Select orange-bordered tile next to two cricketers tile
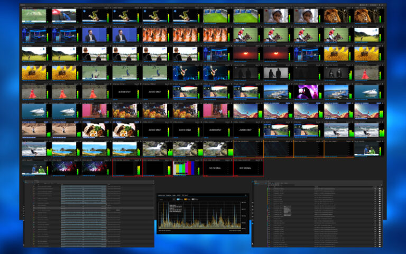 coord(339,149)
